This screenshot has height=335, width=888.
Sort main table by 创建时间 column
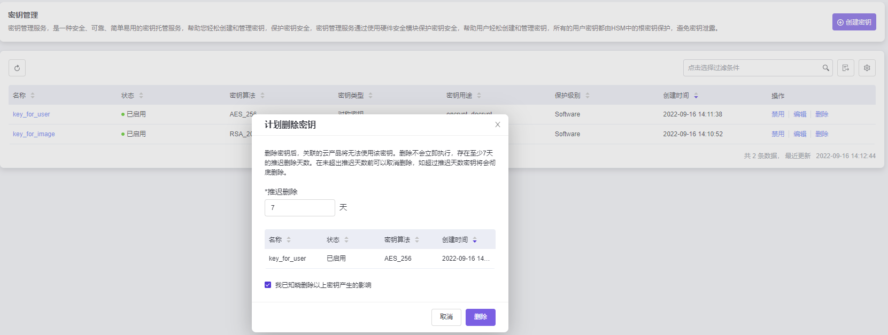(696, 96)
